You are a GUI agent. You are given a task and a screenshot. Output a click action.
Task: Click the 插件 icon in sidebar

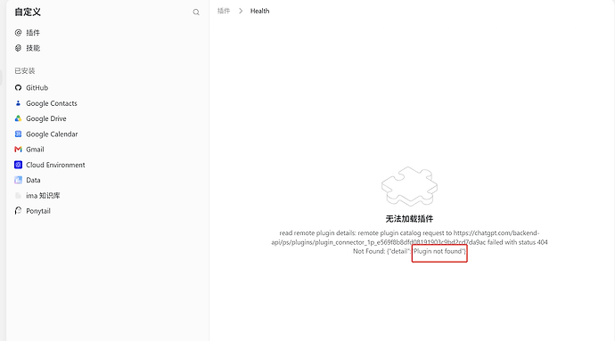(18, 33)
